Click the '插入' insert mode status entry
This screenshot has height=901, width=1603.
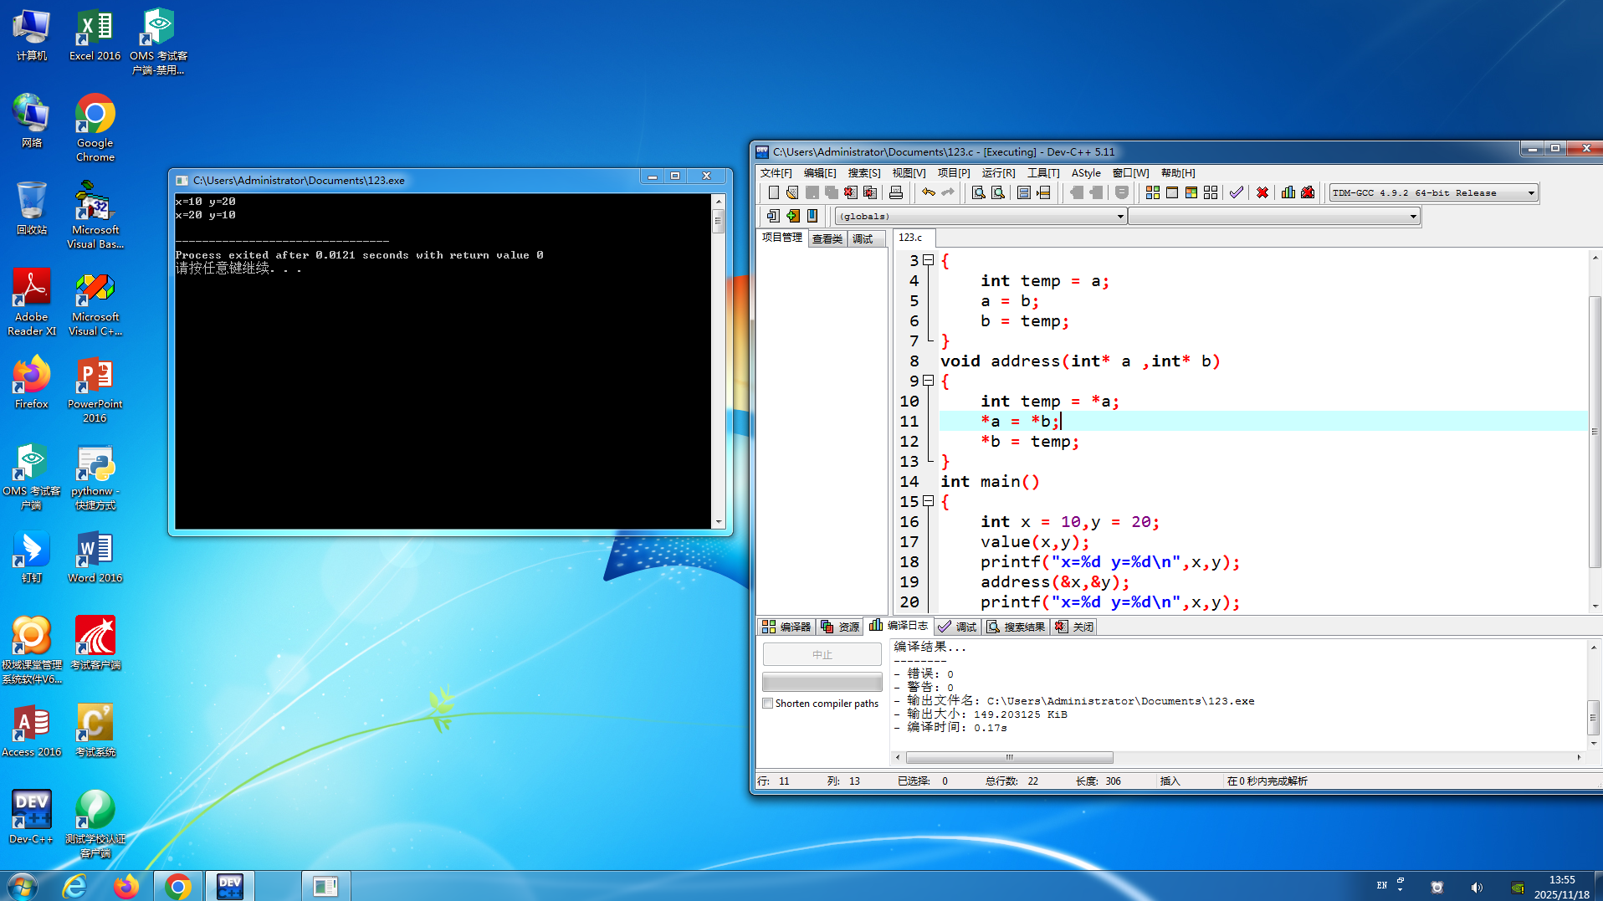coord(1170,781)
